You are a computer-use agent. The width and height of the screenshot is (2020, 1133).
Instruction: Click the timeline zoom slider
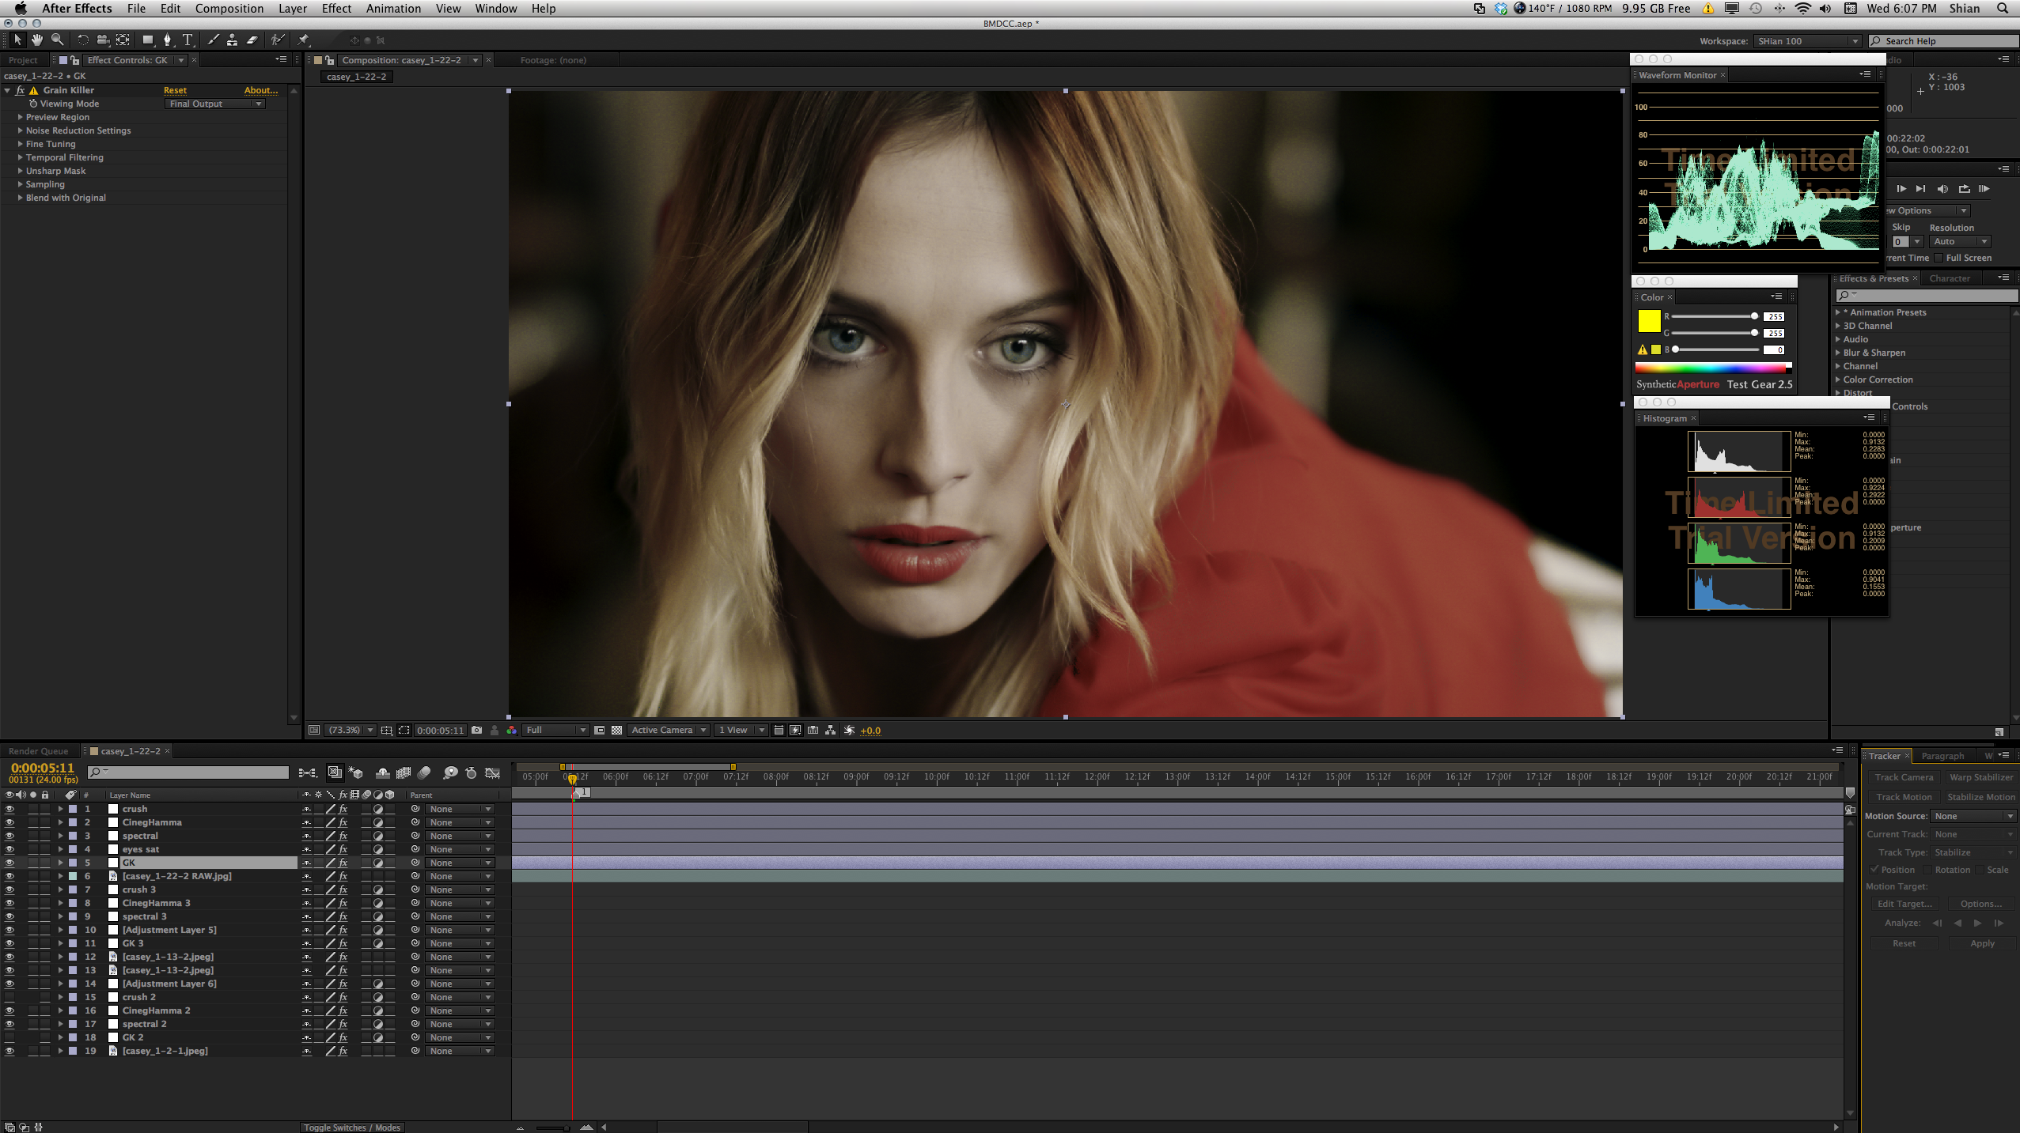coord(552,1127)
